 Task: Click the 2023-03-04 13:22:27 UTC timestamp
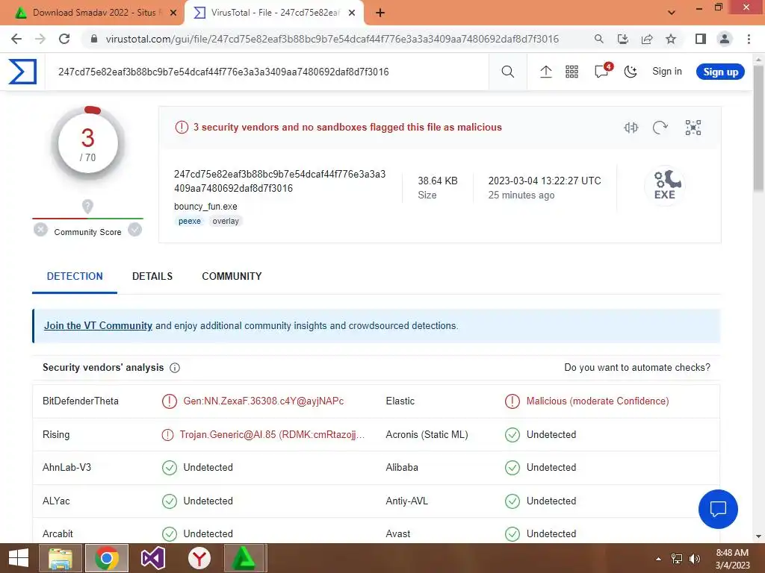[x=545, y=181]
